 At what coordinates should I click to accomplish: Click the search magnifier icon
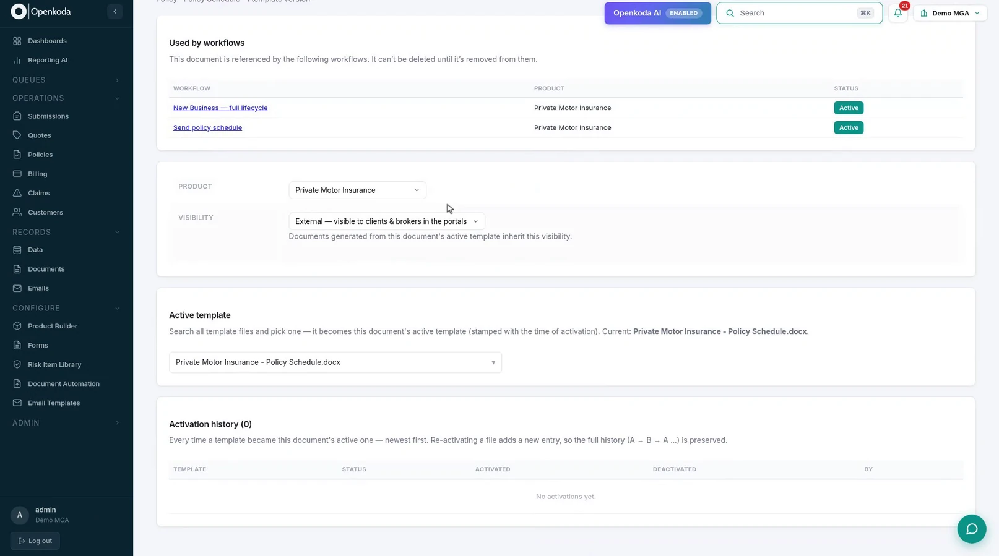[x=730, y=13]
